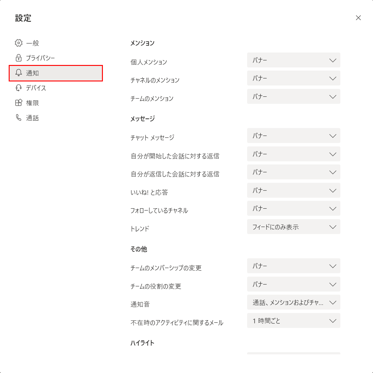The width and height of the screenshot is (373, 373).
Task: Change the チャット メッセージ notification dropdown
Action: click(294, 136)
